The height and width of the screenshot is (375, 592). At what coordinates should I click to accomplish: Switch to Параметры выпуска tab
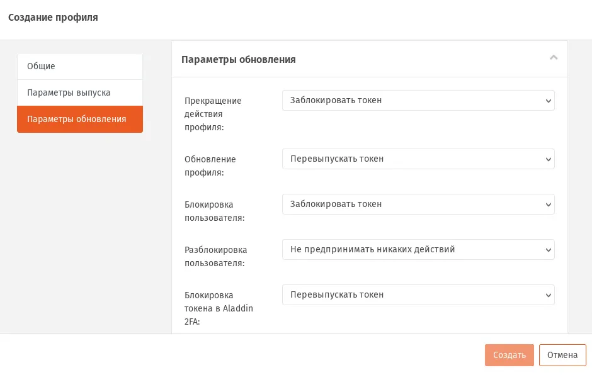coord(80,93)
